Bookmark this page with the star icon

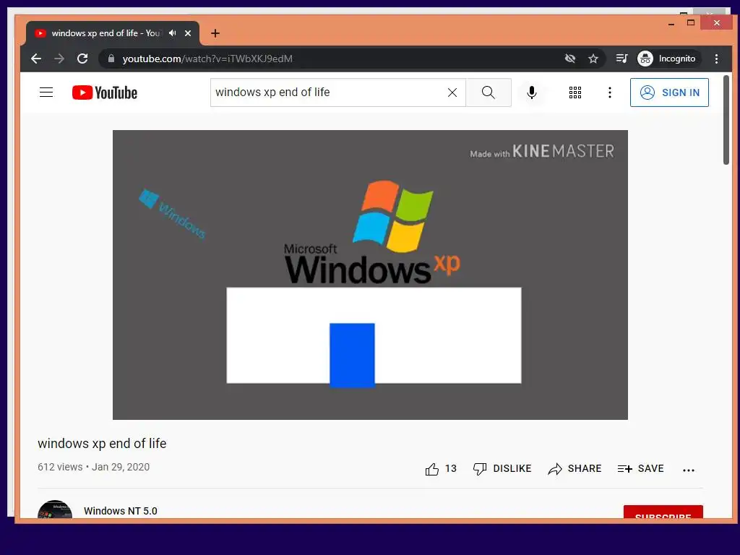coord(593,59)
